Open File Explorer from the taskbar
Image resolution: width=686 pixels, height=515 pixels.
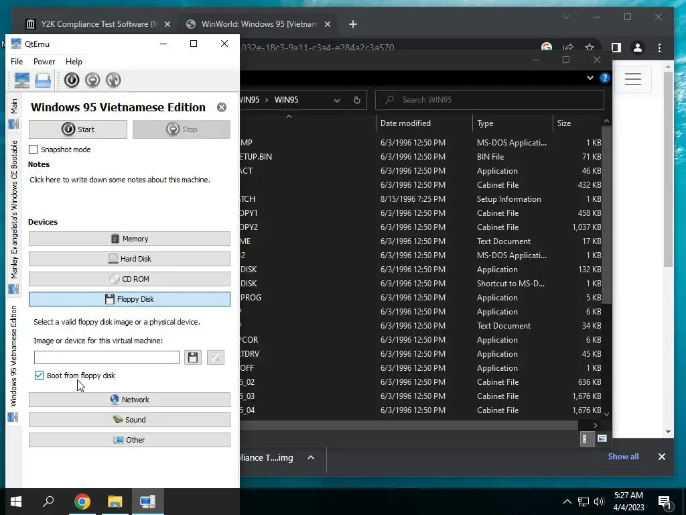115,502
